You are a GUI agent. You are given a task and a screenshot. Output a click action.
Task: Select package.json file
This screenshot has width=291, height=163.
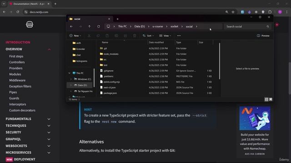[x=110, y=93]
